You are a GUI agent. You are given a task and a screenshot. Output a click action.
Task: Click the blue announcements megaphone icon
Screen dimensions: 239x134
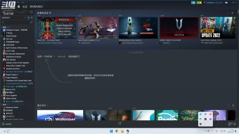tap(193, 3)
